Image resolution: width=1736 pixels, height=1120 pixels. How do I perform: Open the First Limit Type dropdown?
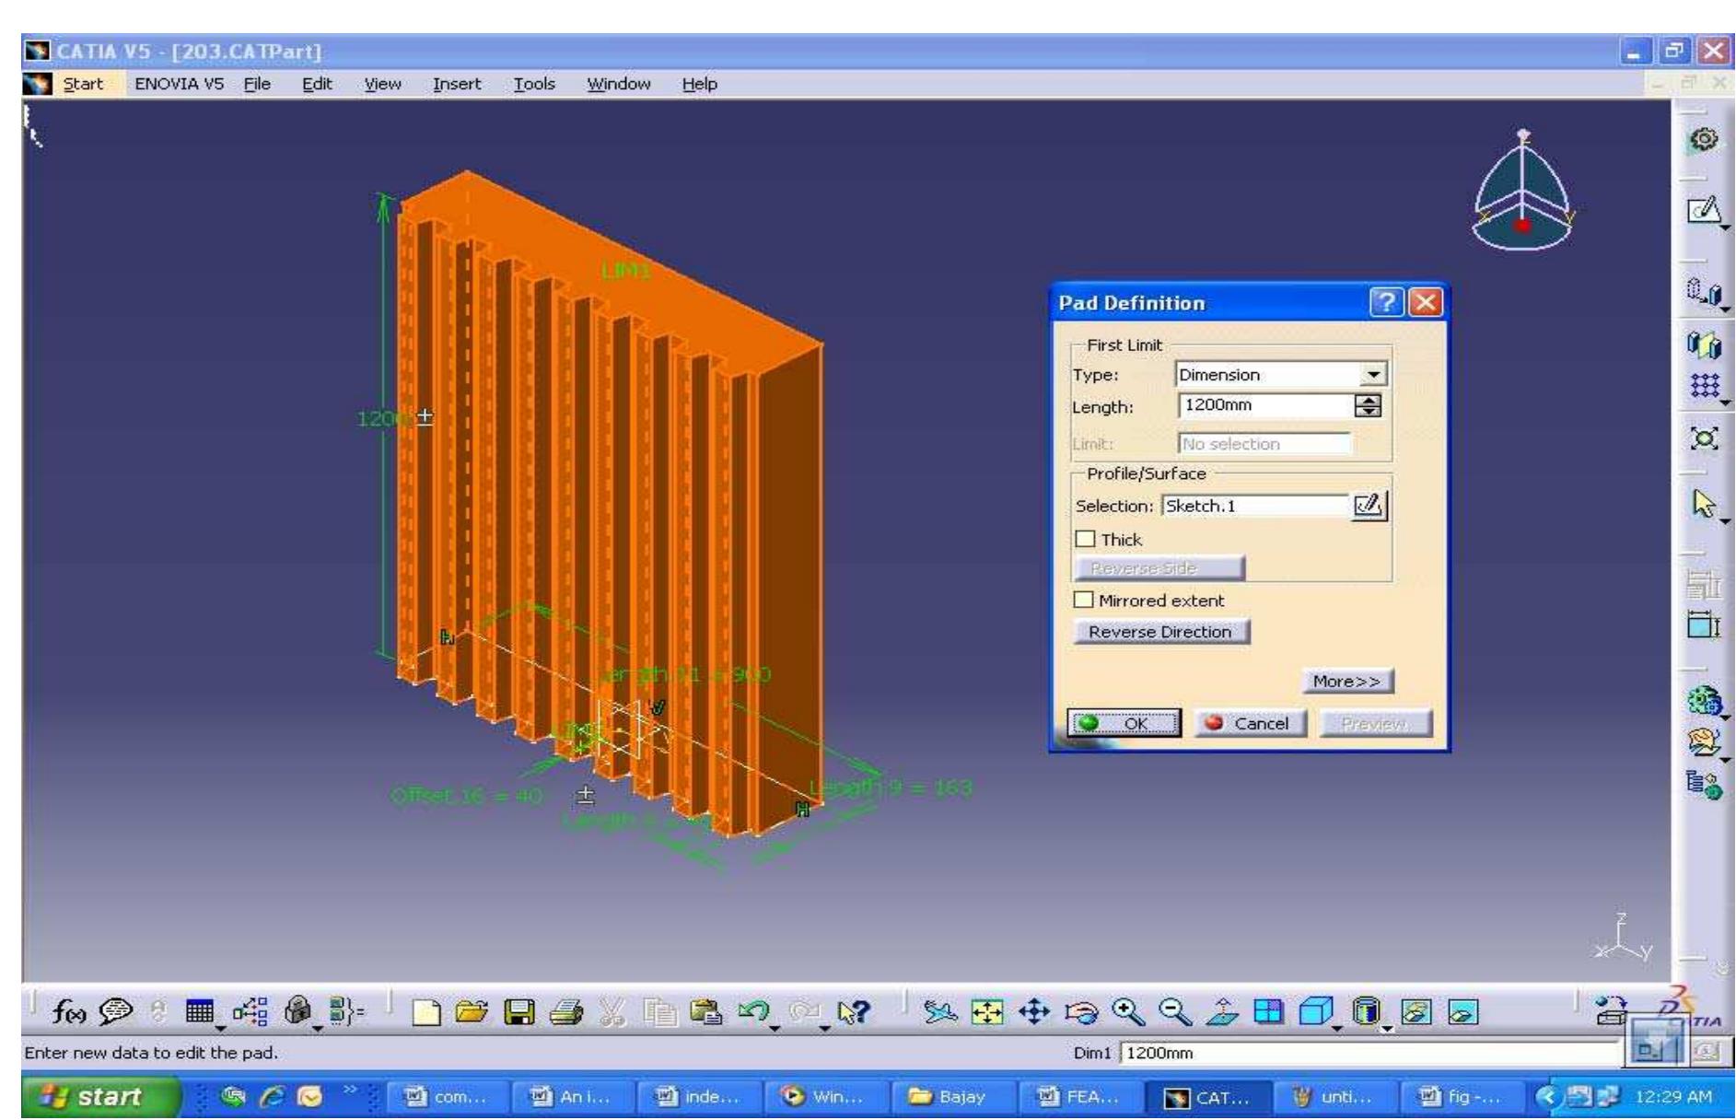click(x=1375, y=374)
